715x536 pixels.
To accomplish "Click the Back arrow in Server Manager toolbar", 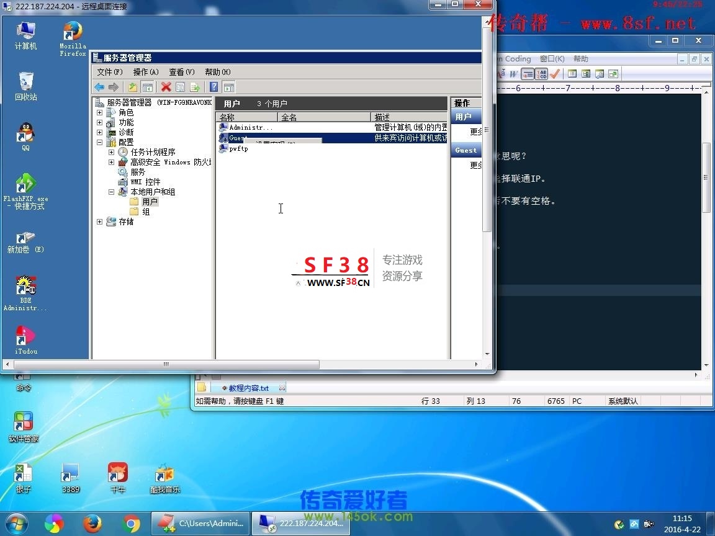I will (x=99, y=87).
